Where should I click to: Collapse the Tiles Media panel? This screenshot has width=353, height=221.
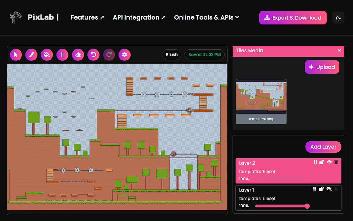tap(339, 51)
